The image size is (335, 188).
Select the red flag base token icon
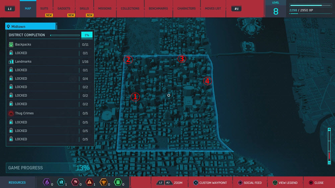75,182
